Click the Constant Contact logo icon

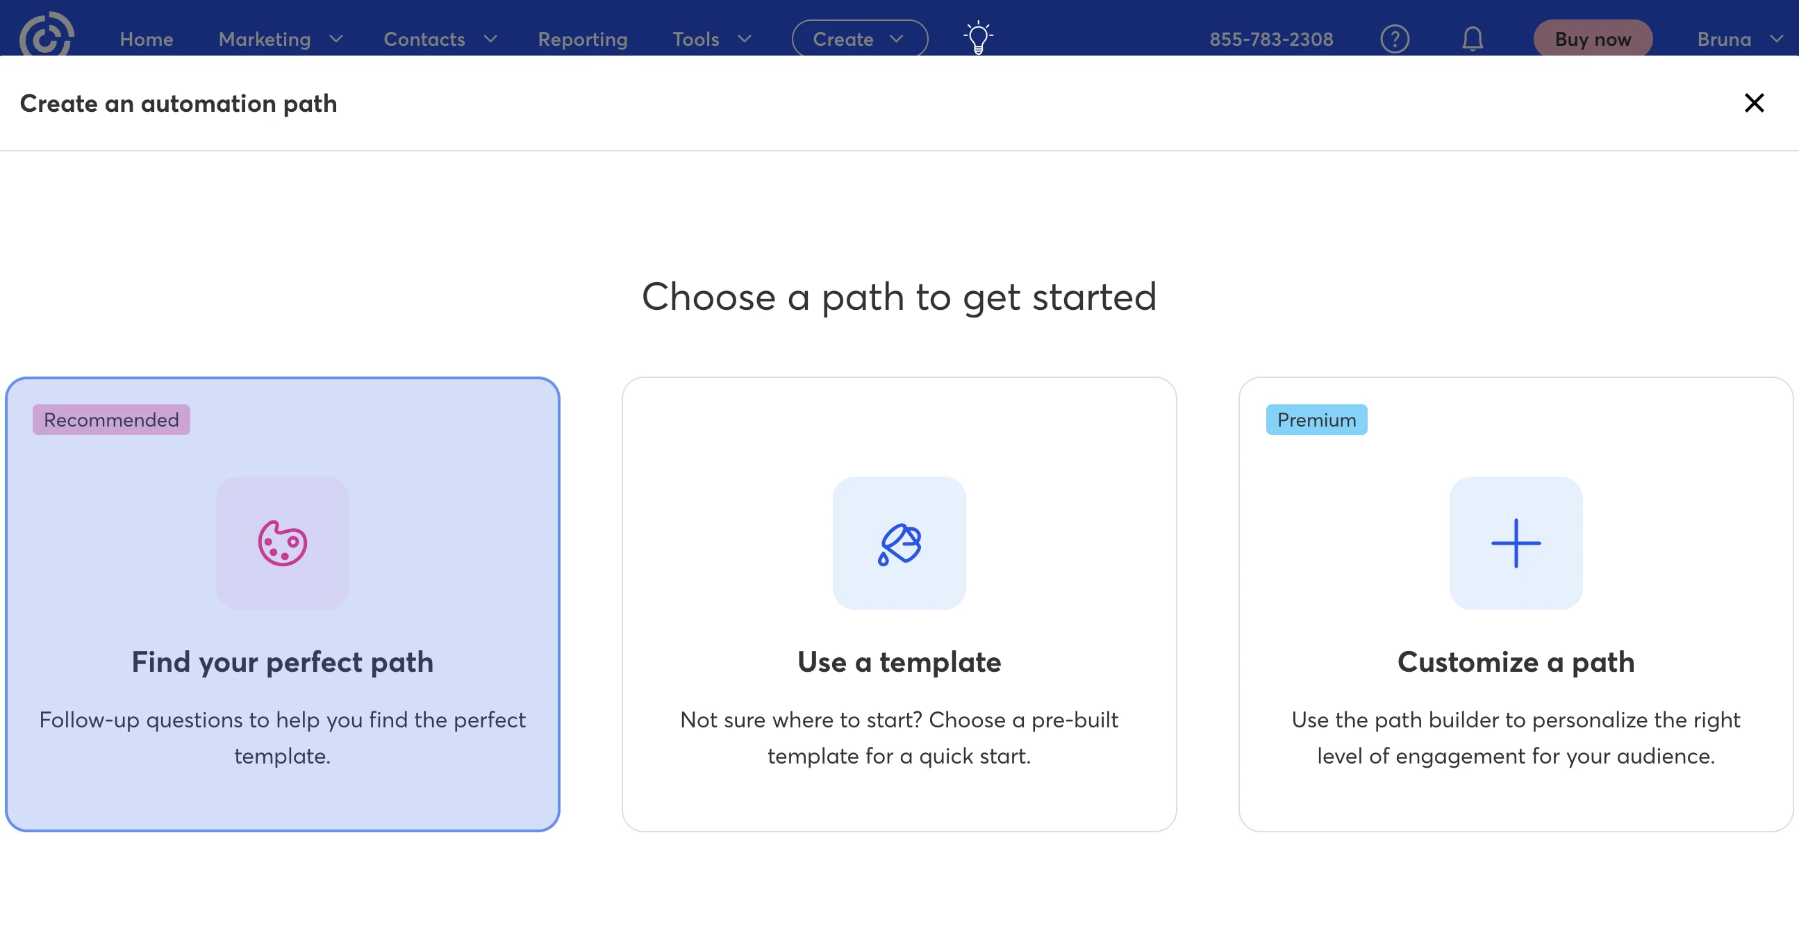(x=46, y=36)
